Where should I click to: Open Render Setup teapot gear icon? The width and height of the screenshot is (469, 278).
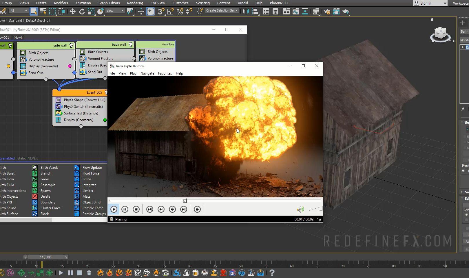(x=327, y=11)
